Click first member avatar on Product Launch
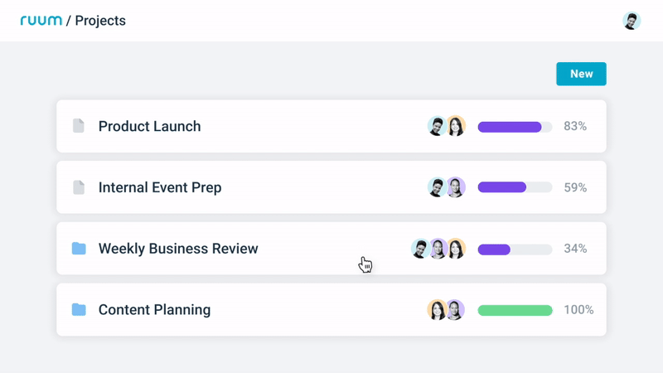 tap(437, 126)
